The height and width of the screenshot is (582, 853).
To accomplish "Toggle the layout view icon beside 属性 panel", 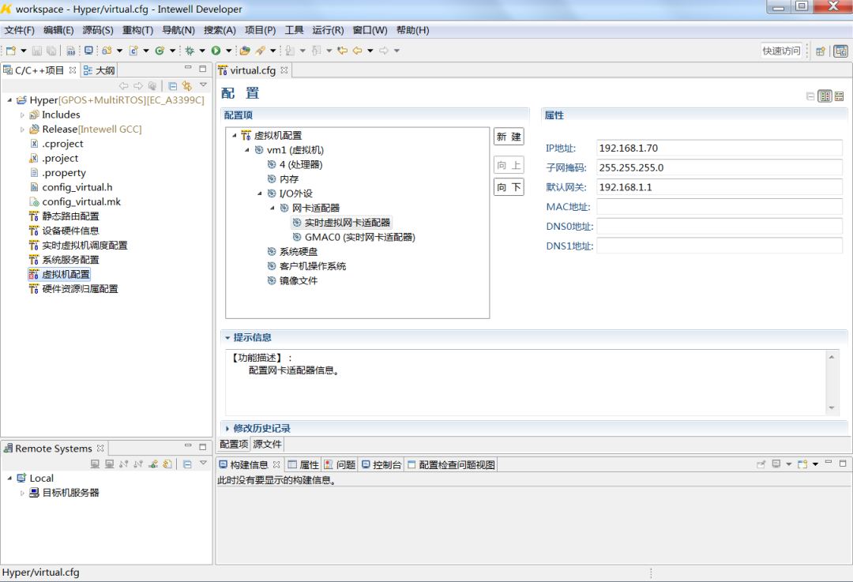I will pyautogui.click(x=825, y=95).
